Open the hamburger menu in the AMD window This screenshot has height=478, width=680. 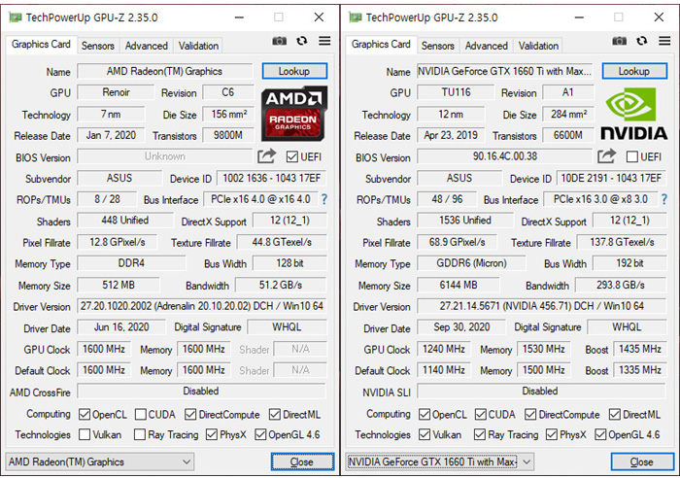[x=324, y=41]
